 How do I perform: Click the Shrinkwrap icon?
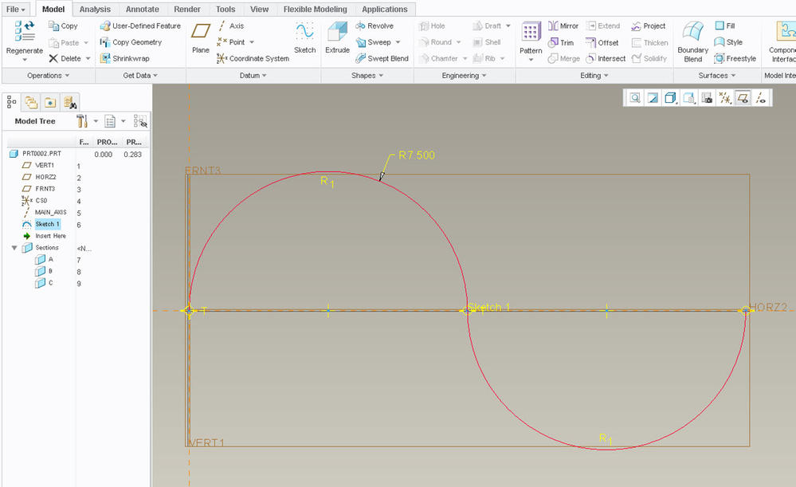click(x=124, y=58)
